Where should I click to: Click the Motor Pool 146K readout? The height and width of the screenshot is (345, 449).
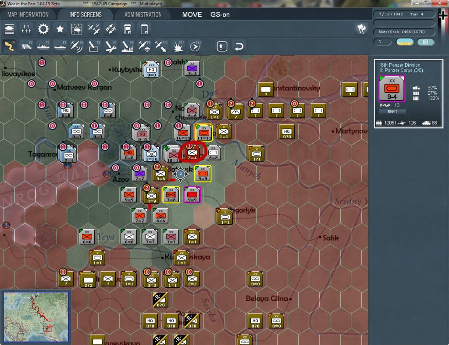pos(404,32)
